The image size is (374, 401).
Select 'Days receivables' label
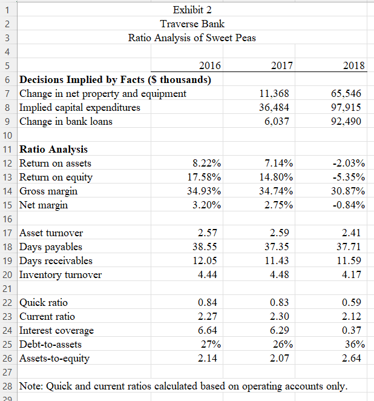(x=56, y=261)
